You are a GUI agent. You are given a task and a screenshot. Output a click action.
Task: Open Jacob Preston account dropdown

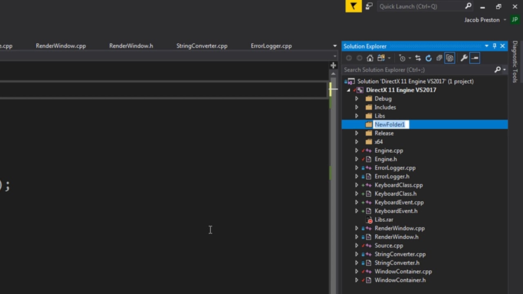point(505,20)
